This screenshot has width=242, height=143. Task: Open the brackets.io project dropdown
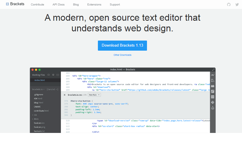coord(38,89)
